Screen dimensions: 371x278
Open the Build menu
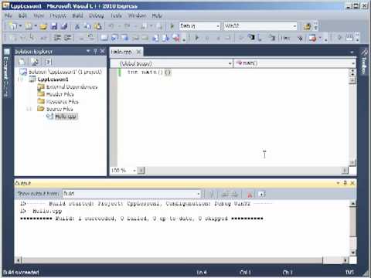pos(77,15)
